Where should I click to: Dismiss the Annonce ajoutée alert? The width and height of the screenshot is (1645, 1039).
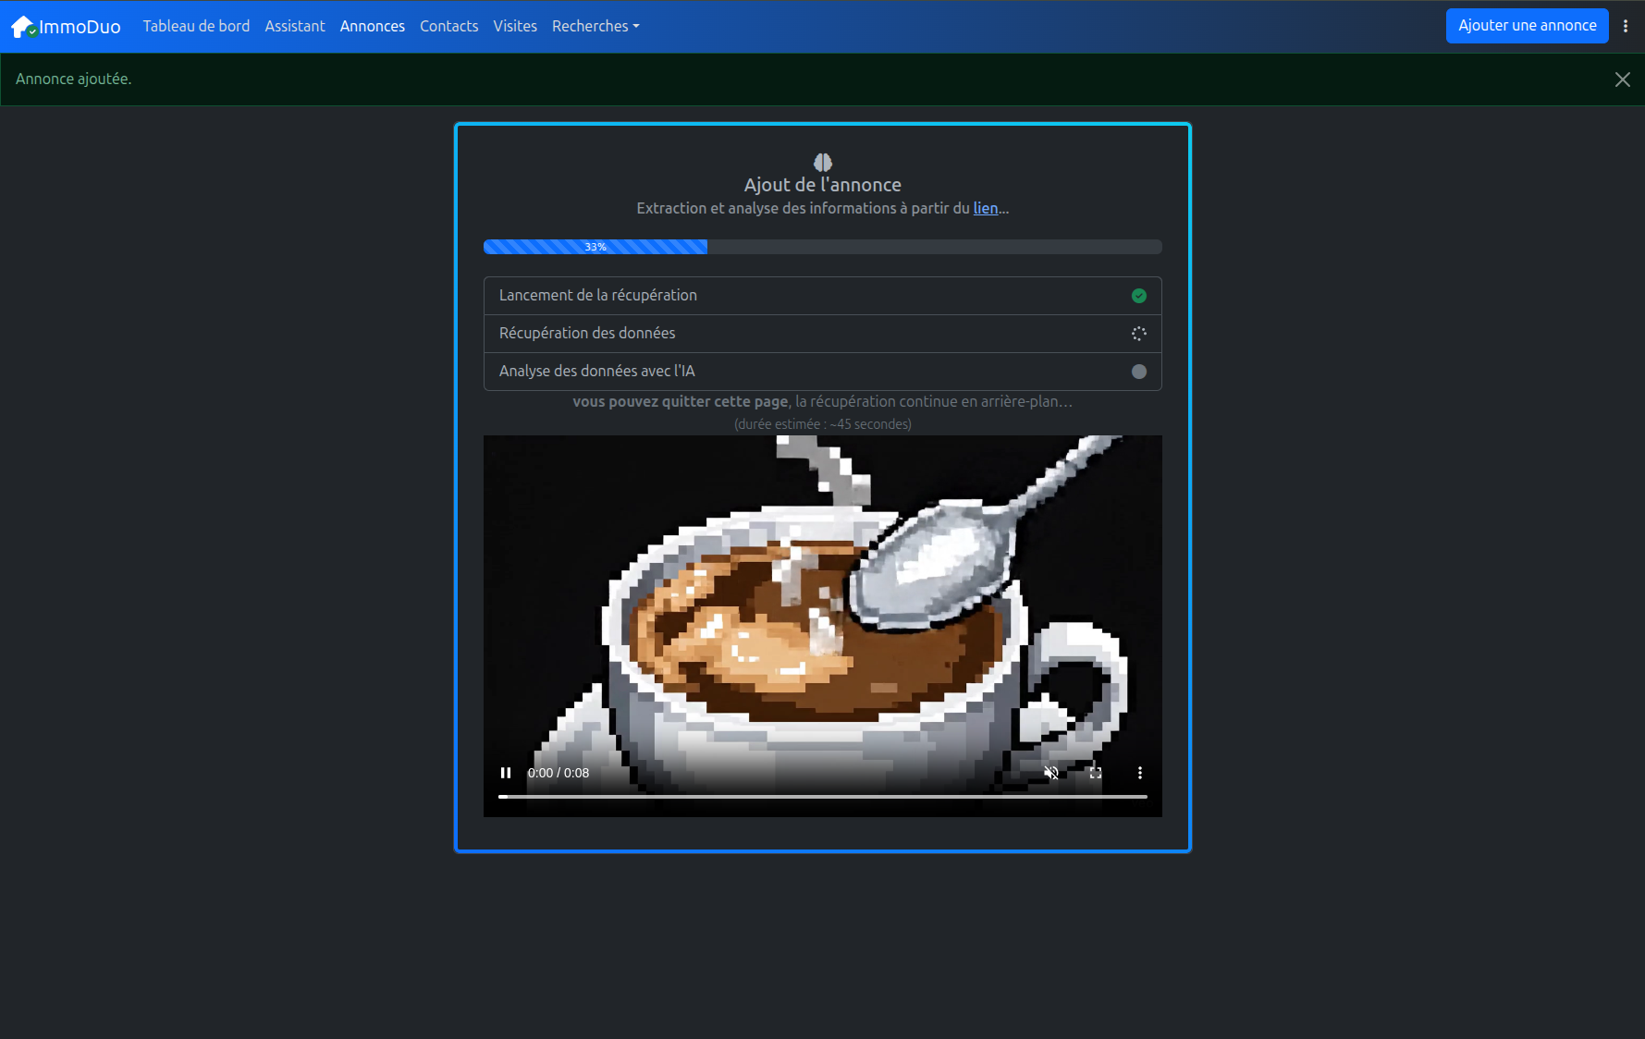pyautogui.click(x=1622, y=79)
